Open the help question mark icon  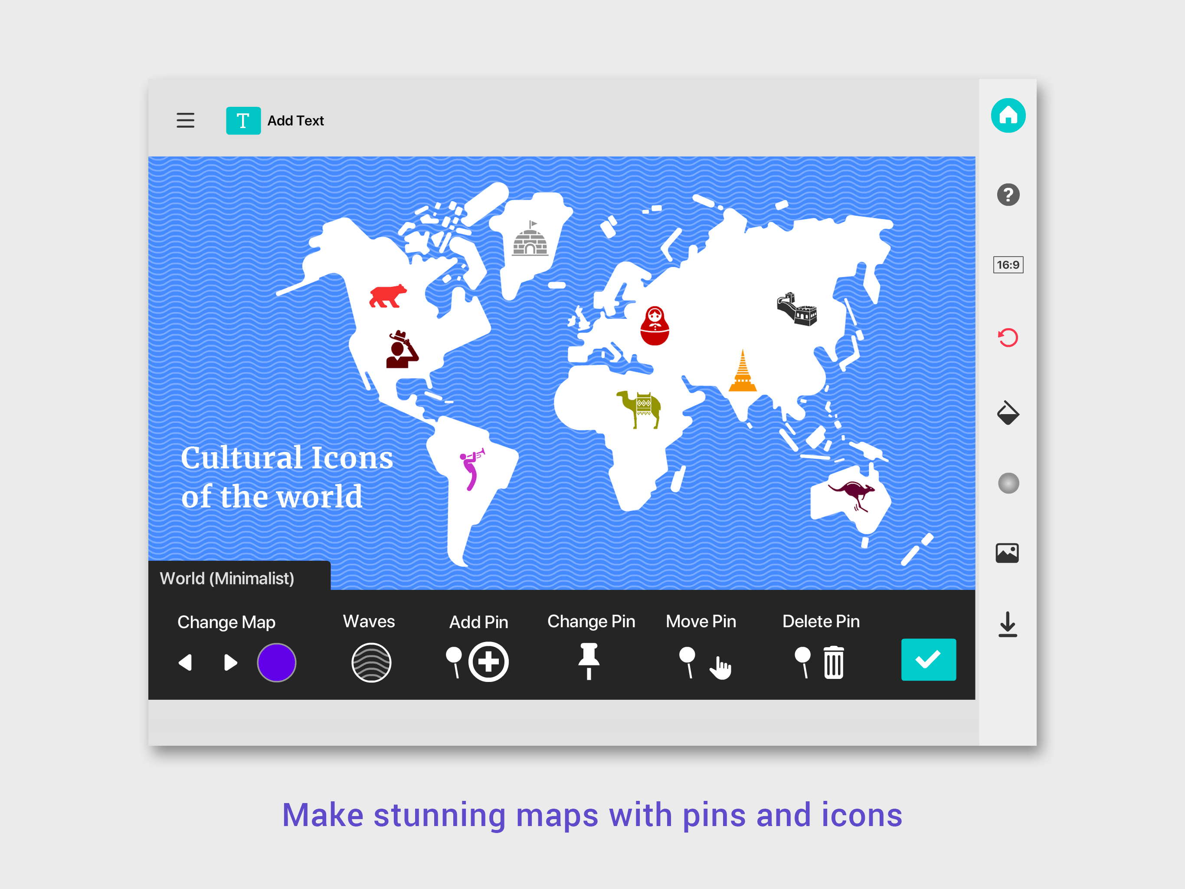(1008, 194)
